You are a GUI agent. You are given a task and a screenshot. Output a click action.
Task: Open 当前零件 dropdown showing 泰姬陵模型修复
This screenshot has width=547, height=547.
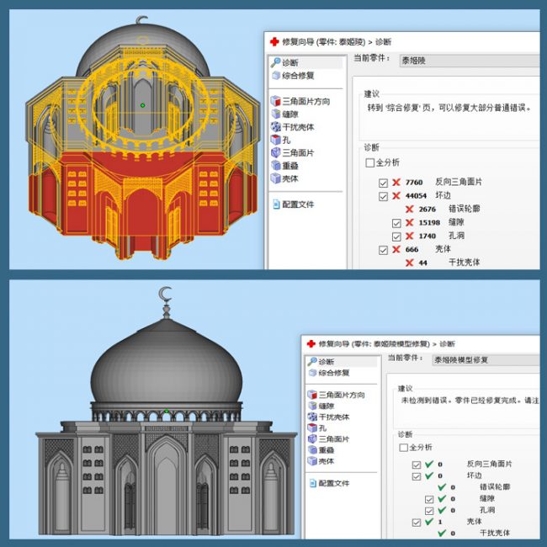click(484, 359)
